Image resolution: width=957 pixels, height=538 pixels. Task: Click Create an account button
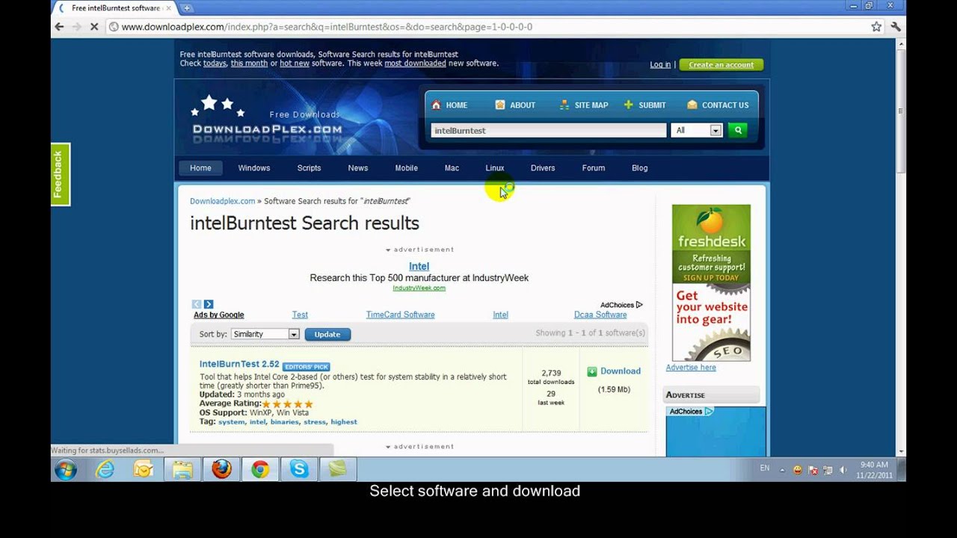(721, 65)
